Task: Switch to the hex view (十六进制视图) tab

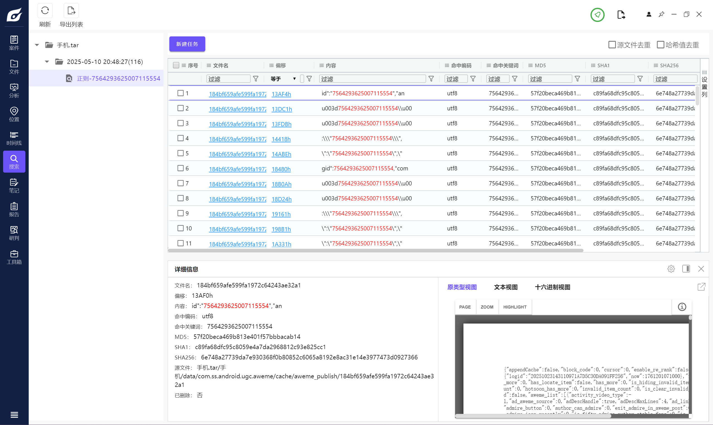Action: [x=552, y=287]
